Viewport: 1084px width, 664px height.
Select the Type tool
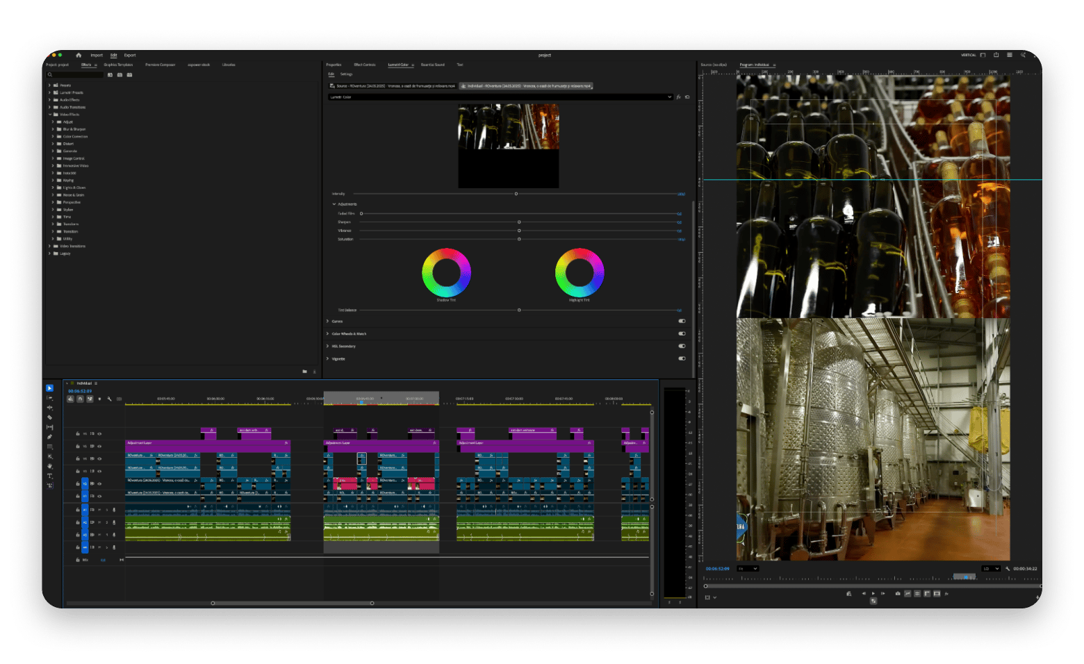(x=49, y=474)
